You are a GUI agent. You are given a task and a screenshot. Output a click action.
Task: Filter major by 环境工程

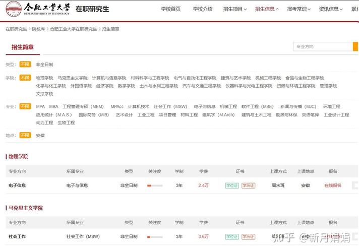point(332,107)
